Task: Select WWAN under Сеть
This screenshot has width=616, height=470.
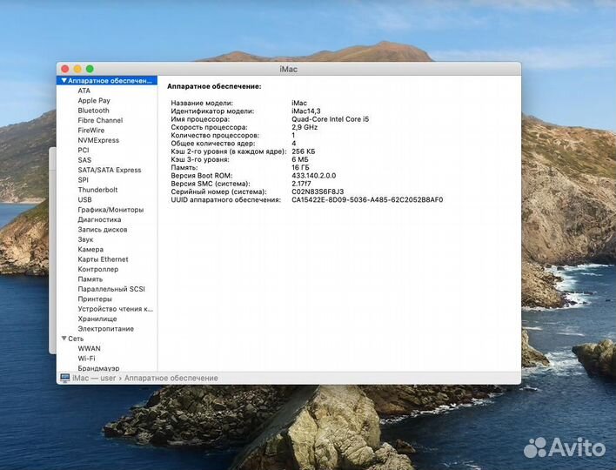Action: click(x=89, y=348)
